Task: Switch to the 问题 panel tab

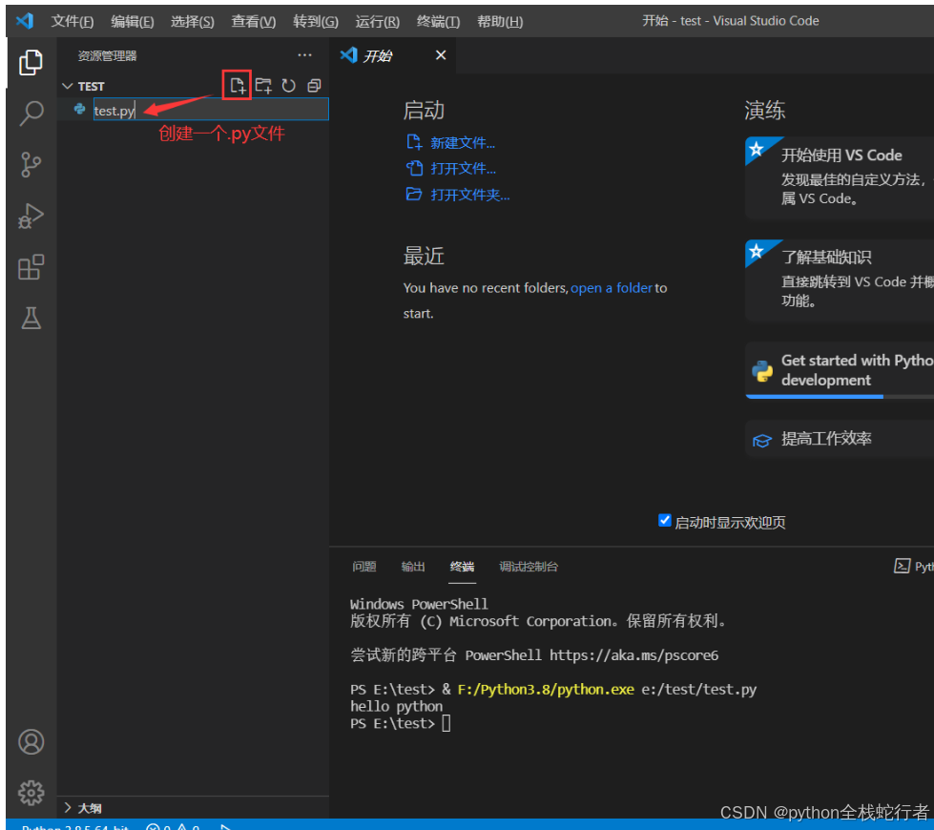Action: 363,567
